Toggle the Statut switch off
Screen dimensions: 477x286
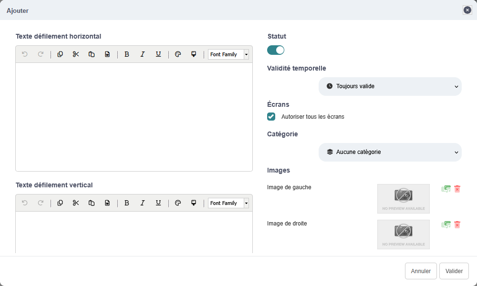pyautogui.click(x=276, y=50)
